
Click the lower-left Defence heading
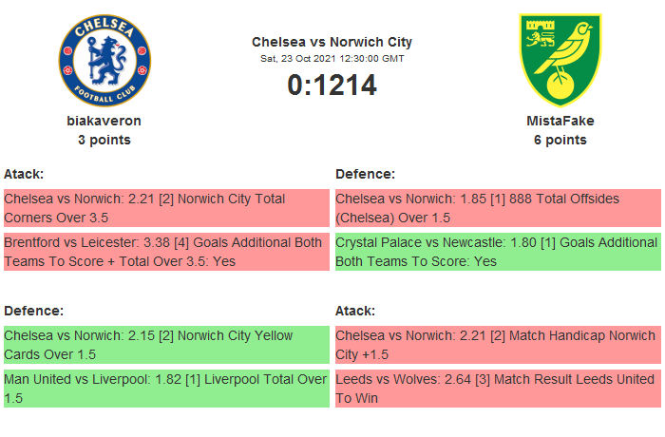point(33,311)
